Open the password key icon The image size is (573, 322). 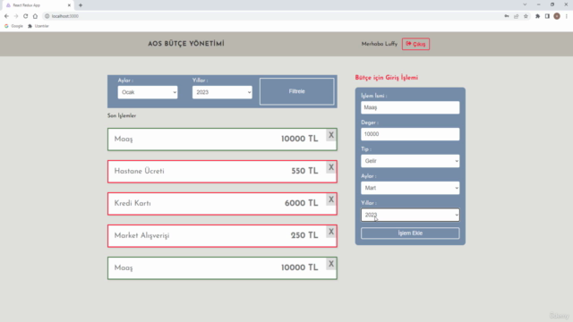pyautogui.click(x=507, y=16)
